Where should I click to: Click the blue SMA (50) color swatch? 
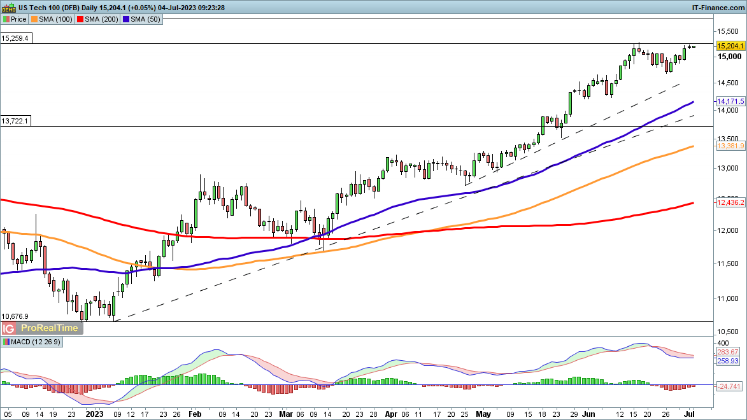pos(125,19)
